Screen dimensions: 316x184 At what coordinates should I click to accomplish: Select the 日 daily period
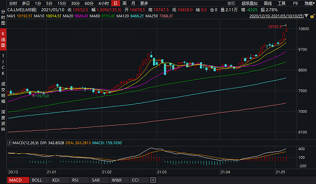pos(115,3)
